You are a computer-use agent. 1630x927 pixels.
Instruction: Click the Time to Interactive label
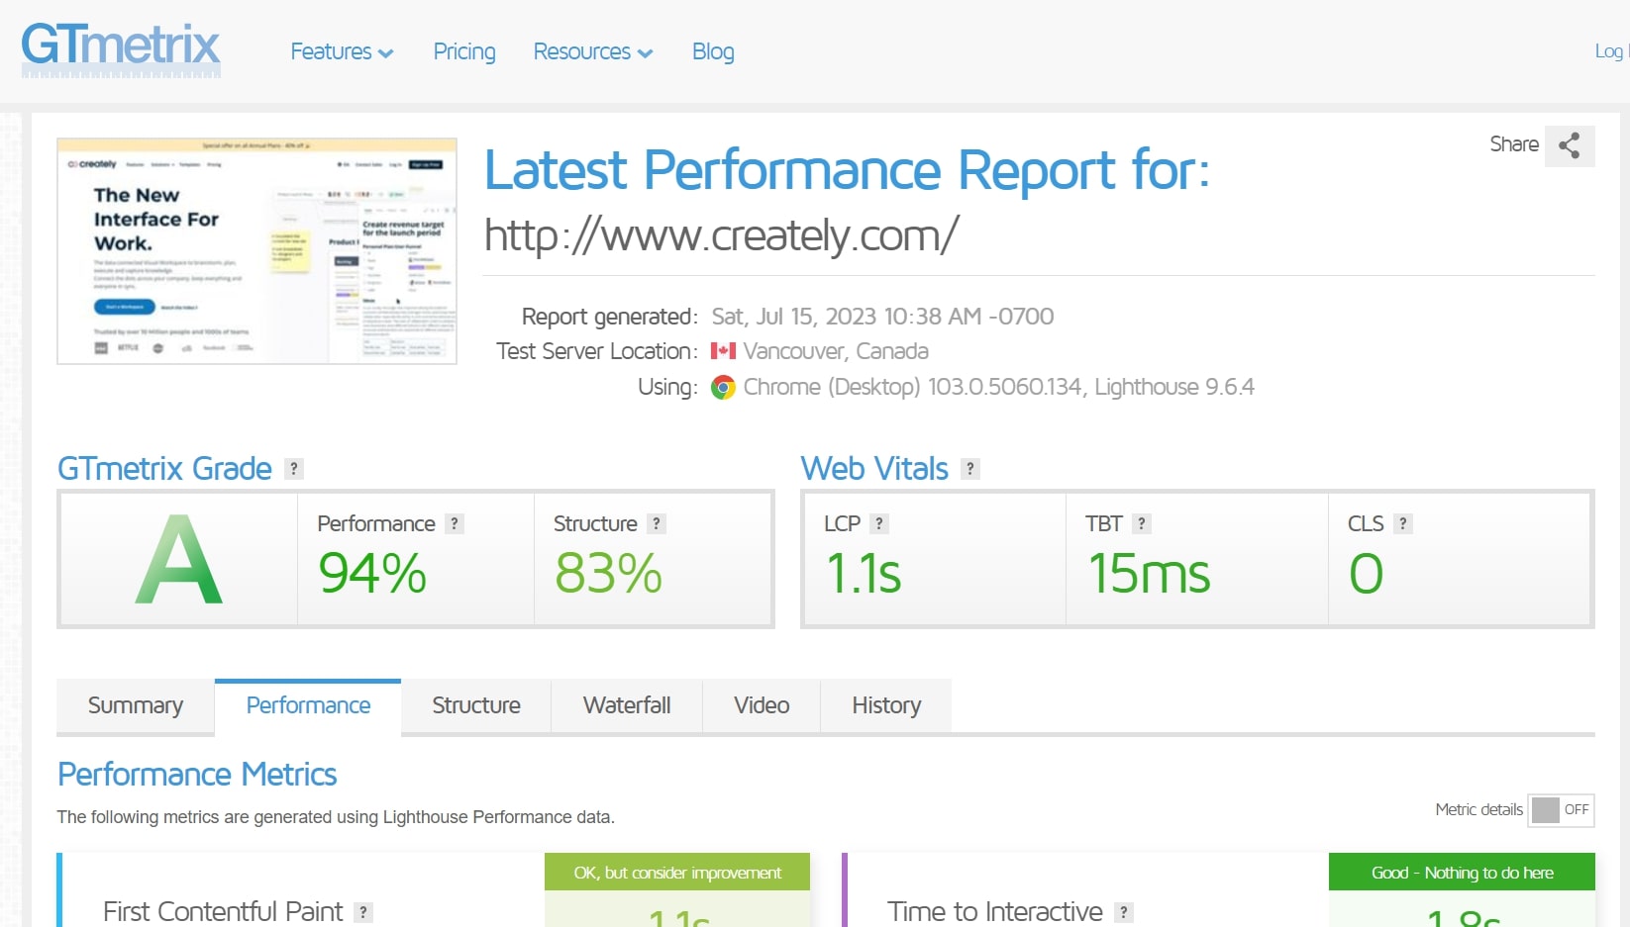(x=994, y=911)
